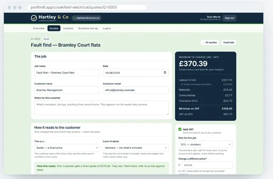Expand the 'This is a...' quote type dropdown

(67, 148)
